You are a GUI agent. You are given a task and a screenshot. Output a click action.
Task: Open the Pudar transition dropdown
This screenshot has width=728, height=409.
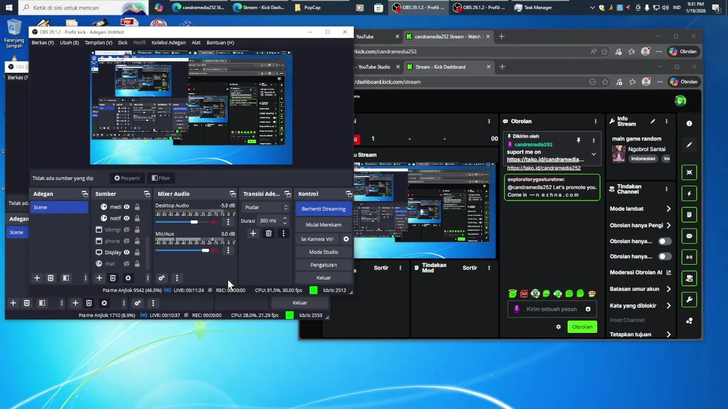tap(266, 207)
